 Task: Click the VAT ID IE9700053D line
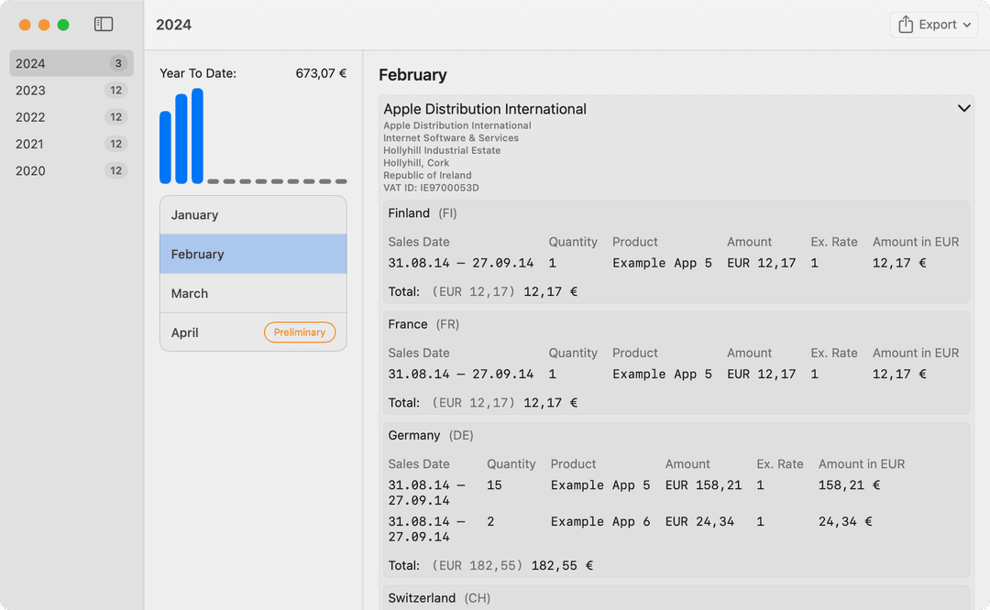click(431, 188)
